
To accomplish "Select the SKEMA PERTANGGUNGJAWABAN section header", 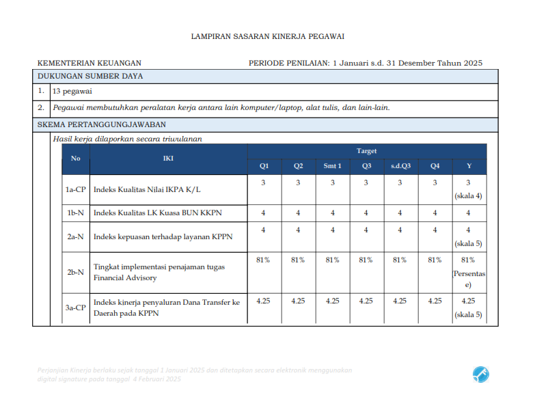I will (101, 124).
